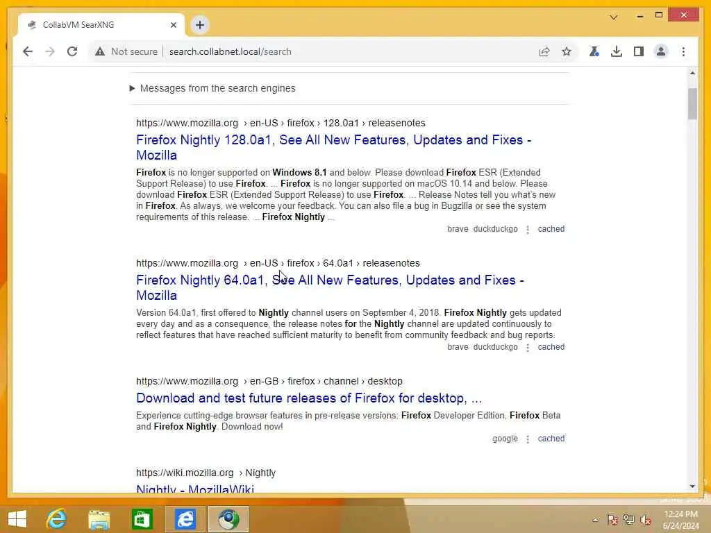Screen dimensions: 711x533
Task: Open the tab search chevron
Action: [x=614, y=17]
